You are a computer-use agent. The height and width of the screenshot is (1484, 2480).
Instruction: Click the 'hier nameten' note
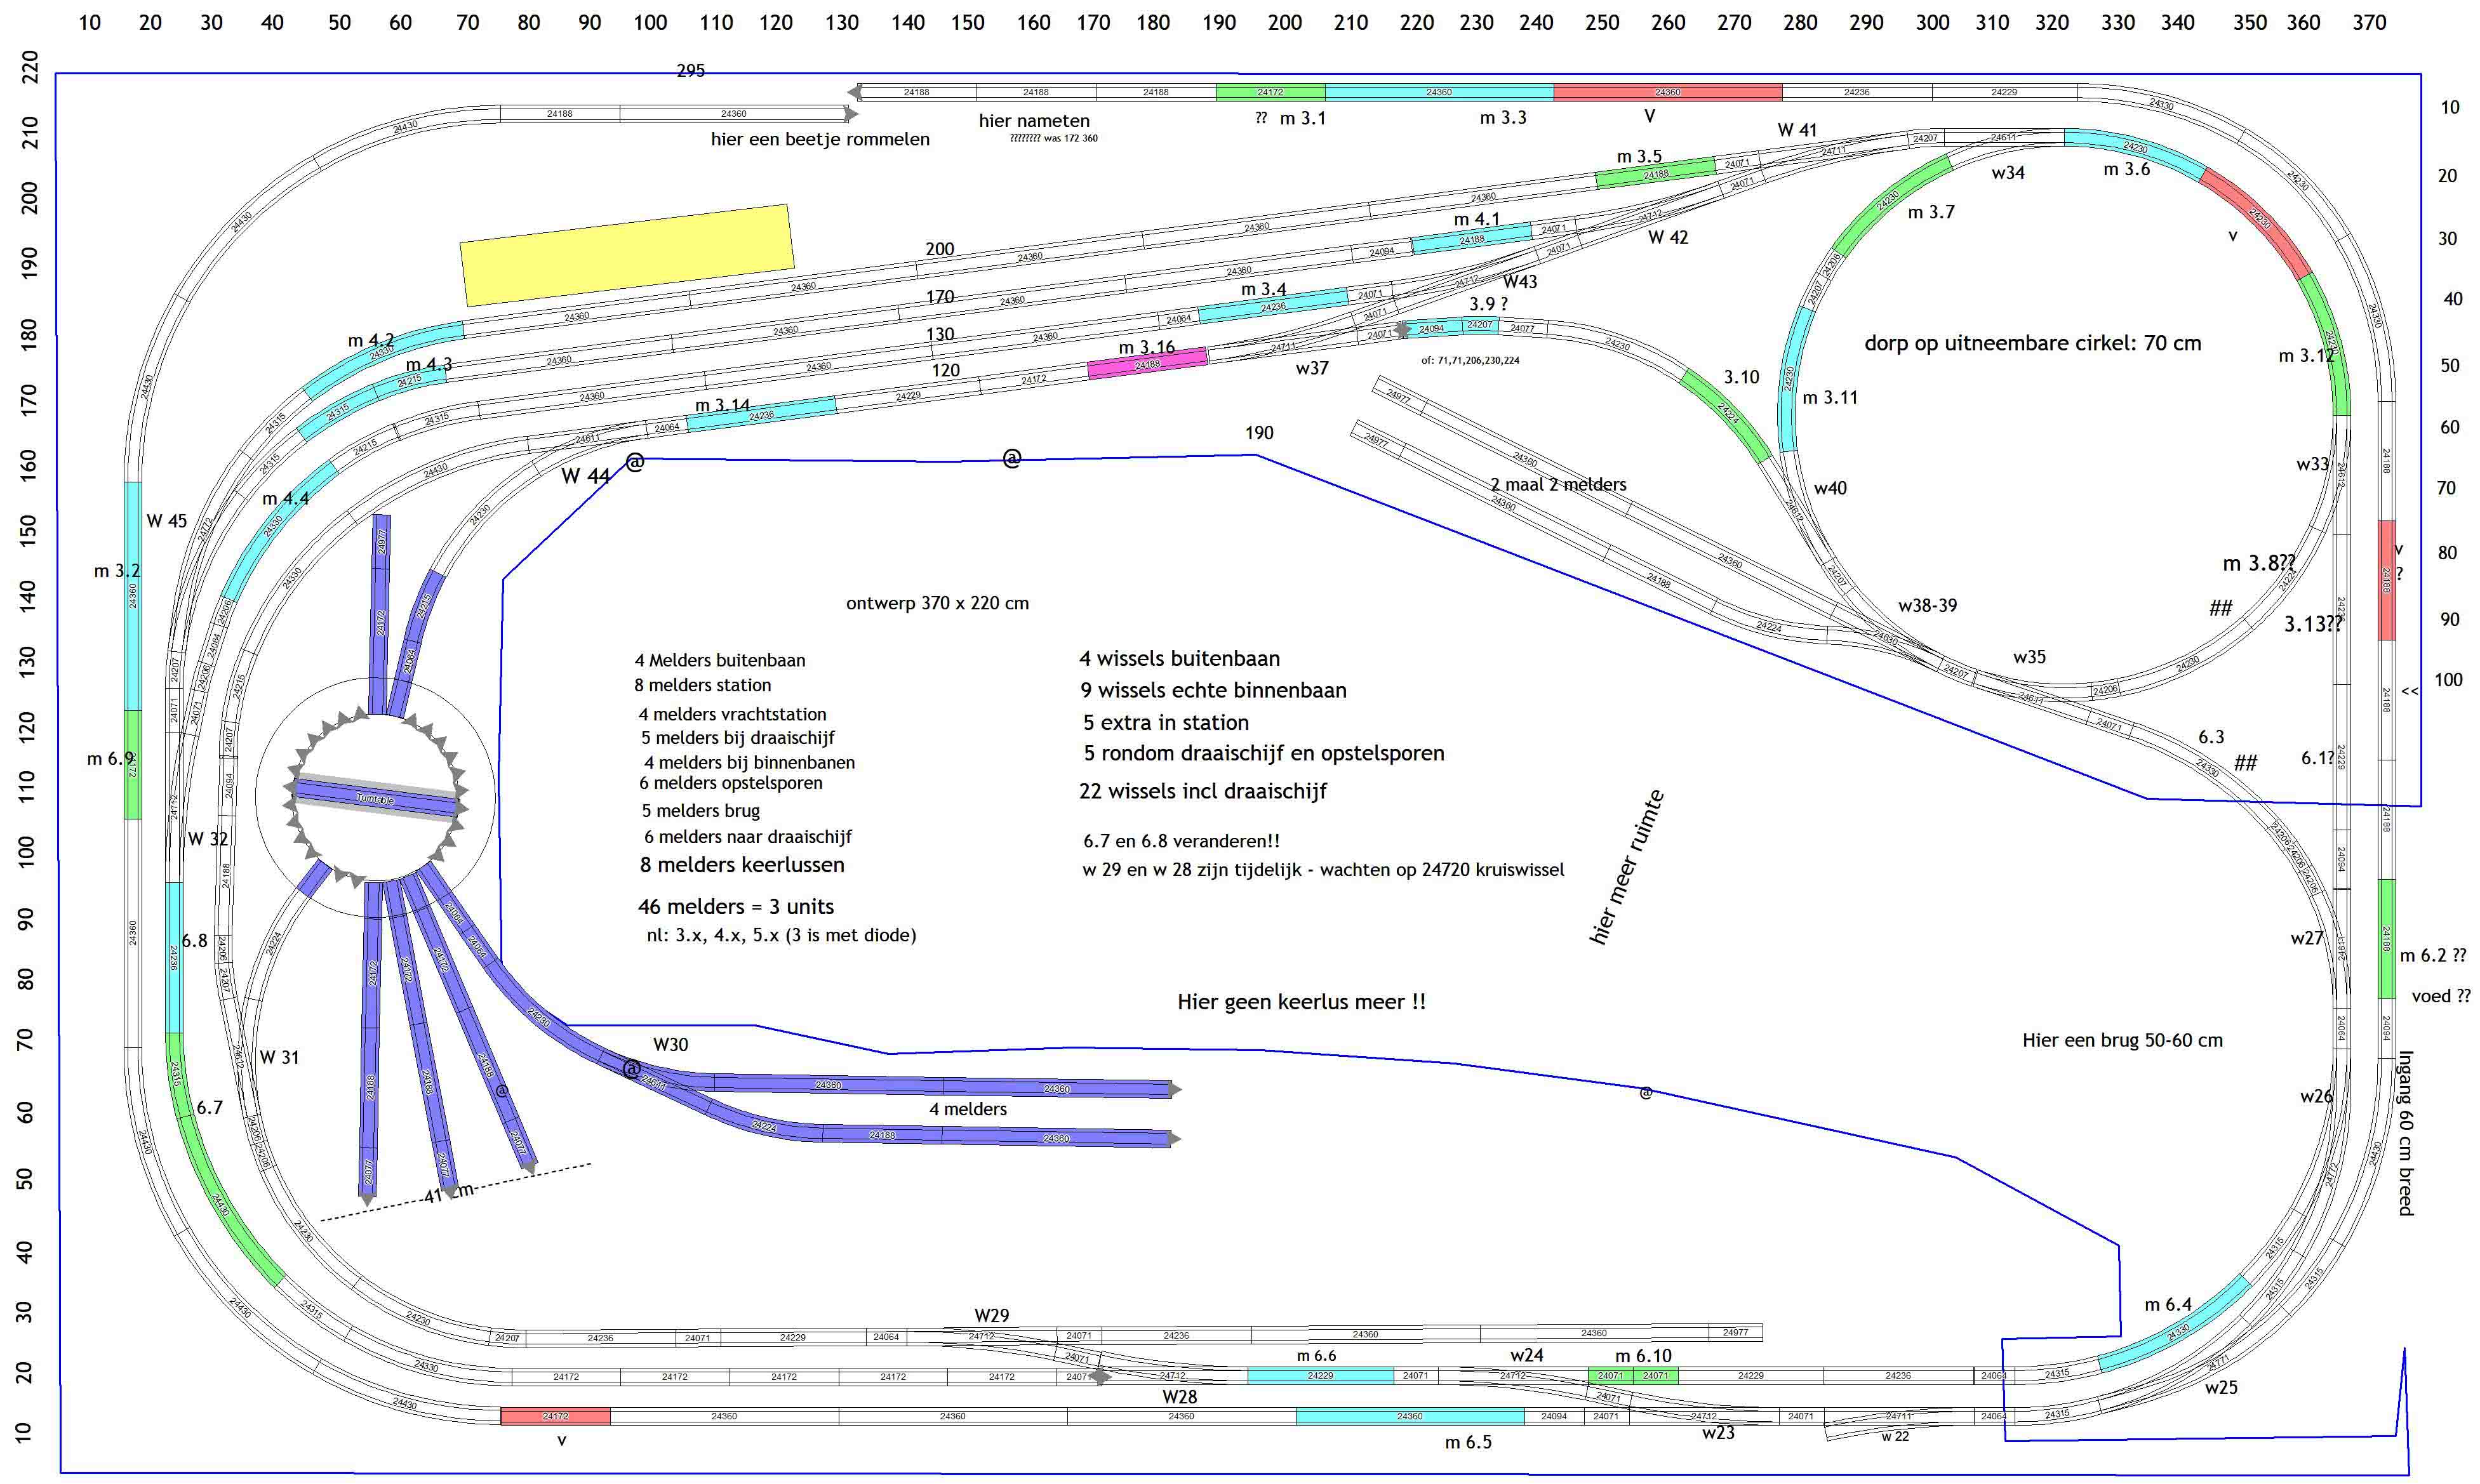[1034, 121]
